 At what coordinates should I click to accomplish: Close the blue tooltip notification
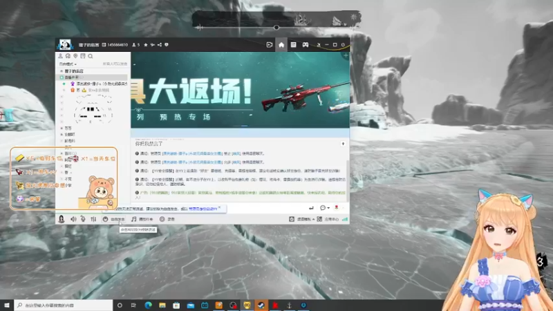point(219,208)
